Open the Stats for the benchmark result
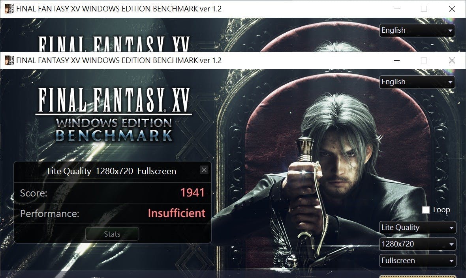This screenshot has height=278, width=466. [112, 234]
